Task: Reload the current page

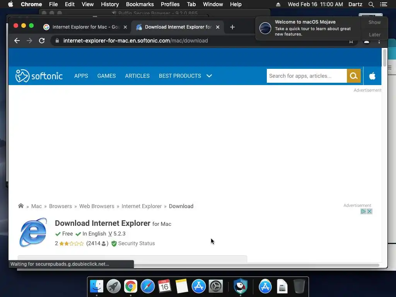Action: tap(42, 41)
